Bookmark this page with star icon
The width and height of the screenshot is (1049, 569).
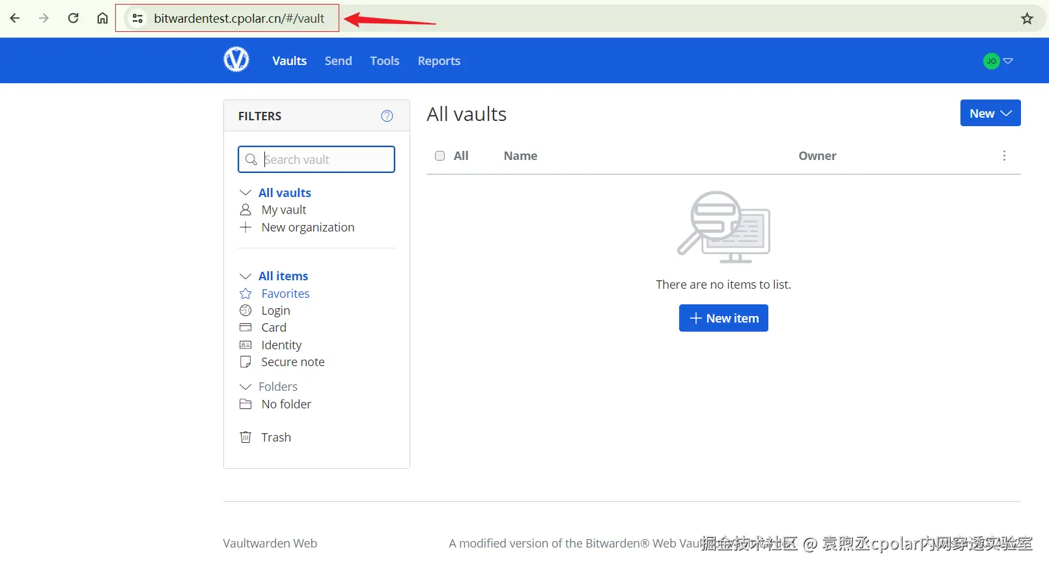tap(1027, 18)
